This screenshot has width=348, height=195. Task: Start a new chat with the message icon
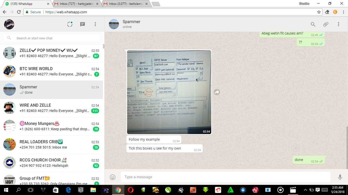82,24
